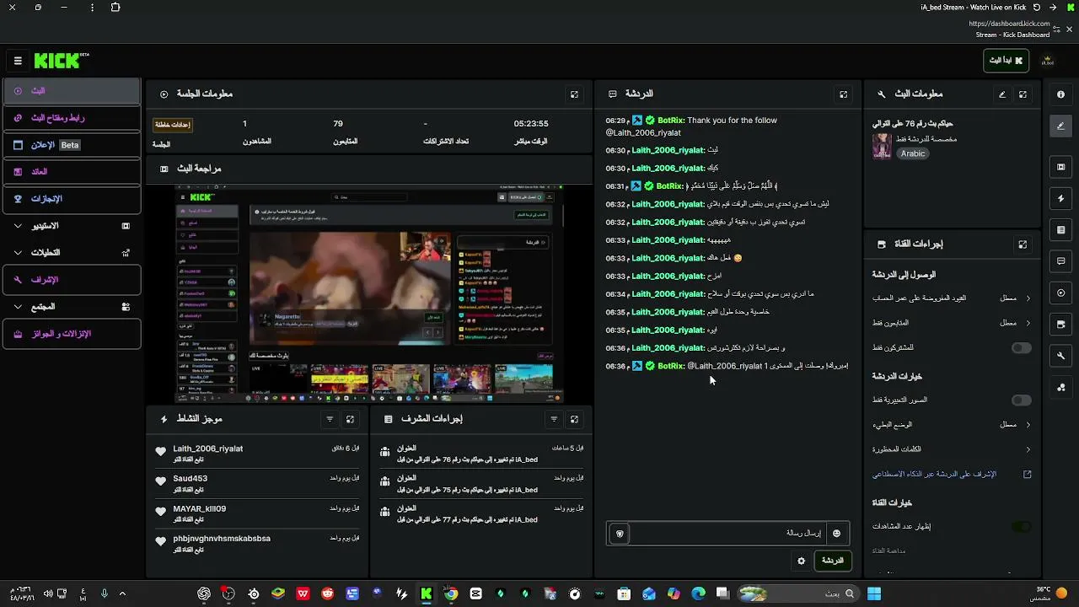Open Microsoft Edge from the taskbar
The image size is (1079, 607).
pos(698,594)
